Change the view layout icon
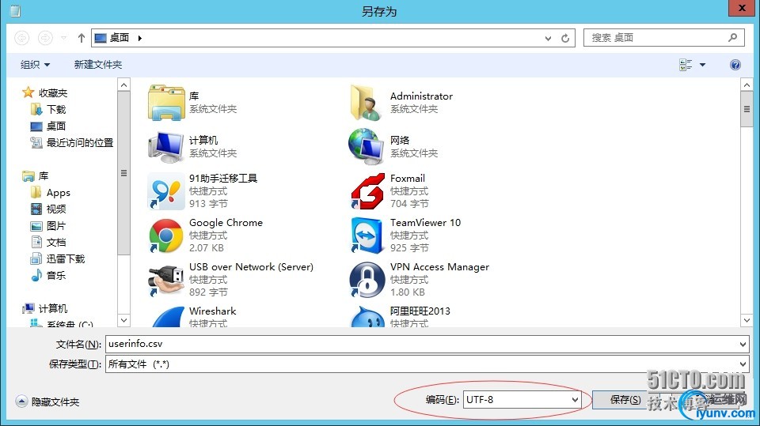This screenshot has width=760, height=426. tap(686, 65)
